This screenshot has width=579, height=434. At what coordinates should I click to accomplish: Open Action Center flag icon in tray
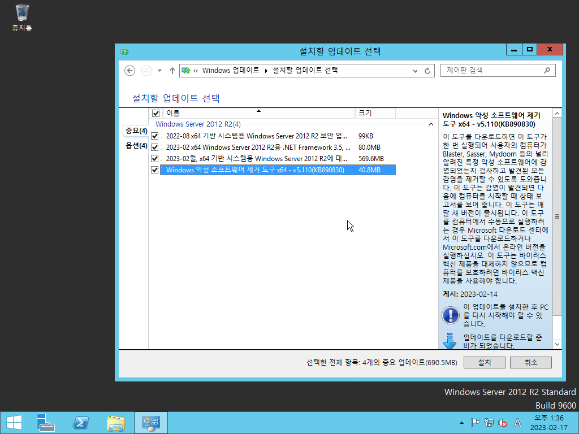pos(475,423)
